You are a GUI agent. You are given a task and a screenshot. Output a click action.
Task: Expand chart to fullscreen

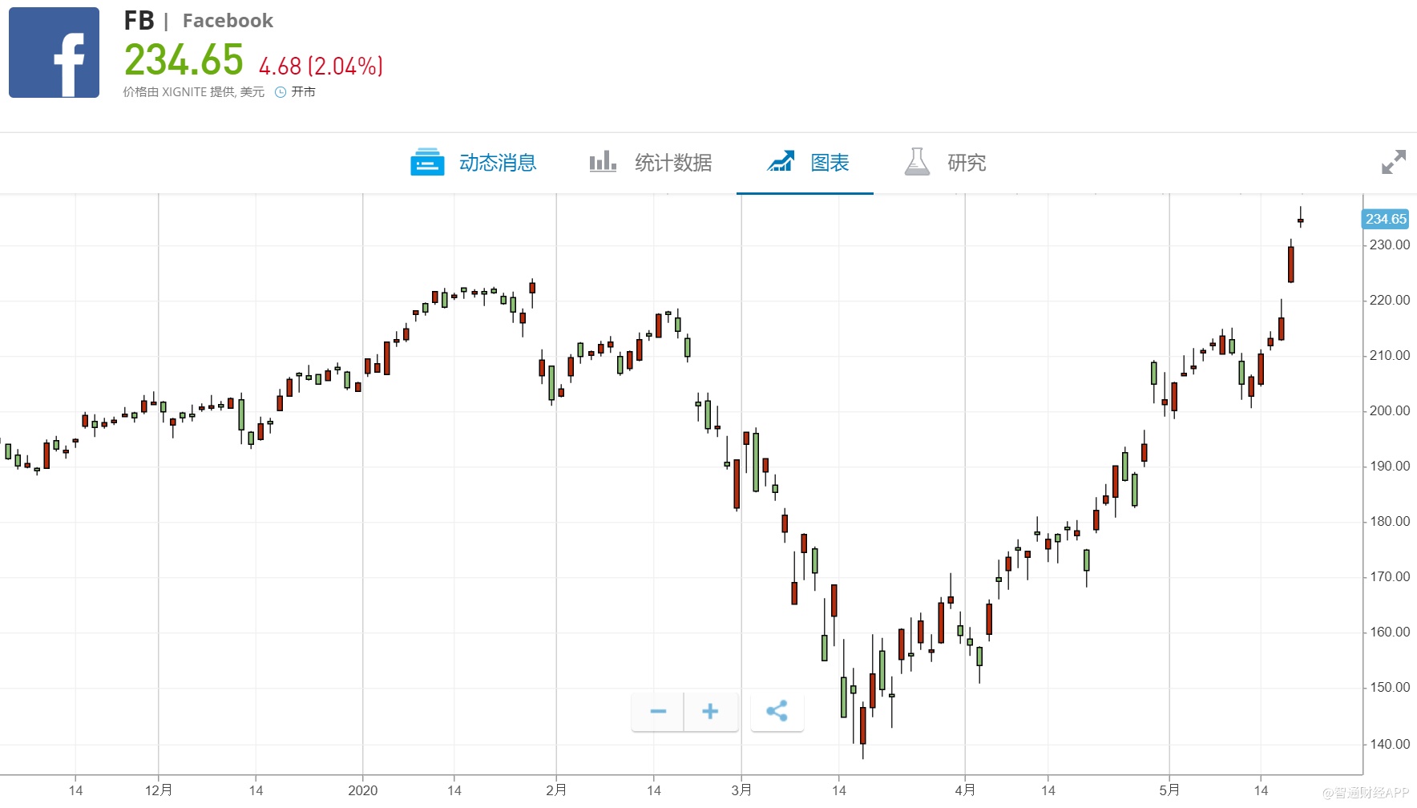(1394, 162)
